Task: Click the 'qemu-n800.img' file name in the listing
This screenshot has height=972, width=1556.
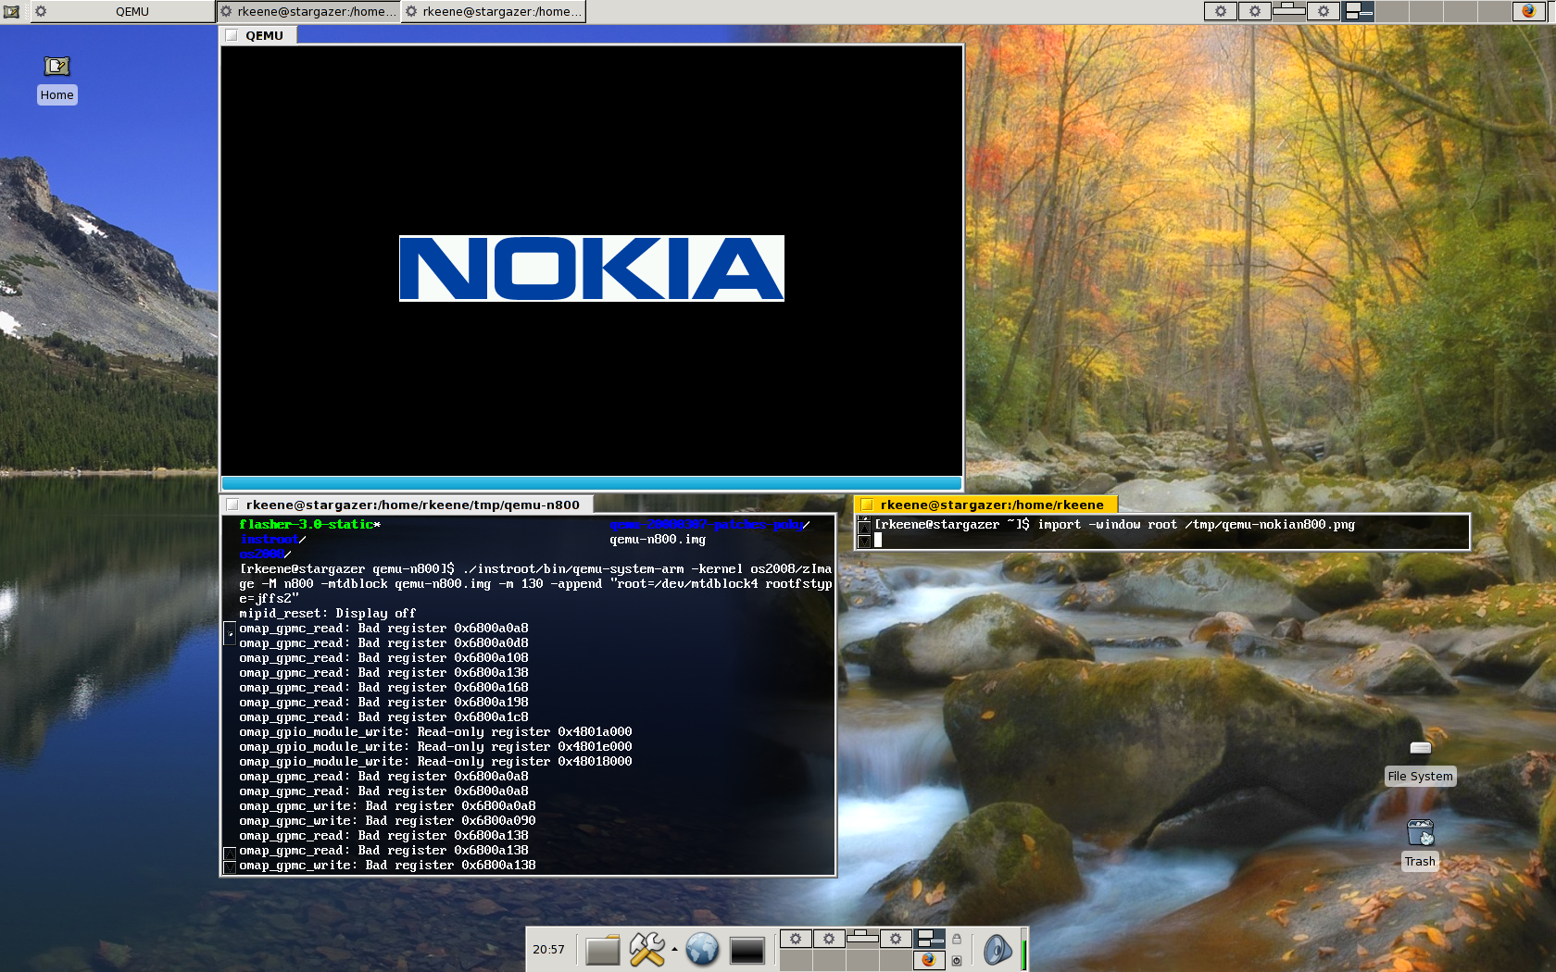Action: [658, 540]
